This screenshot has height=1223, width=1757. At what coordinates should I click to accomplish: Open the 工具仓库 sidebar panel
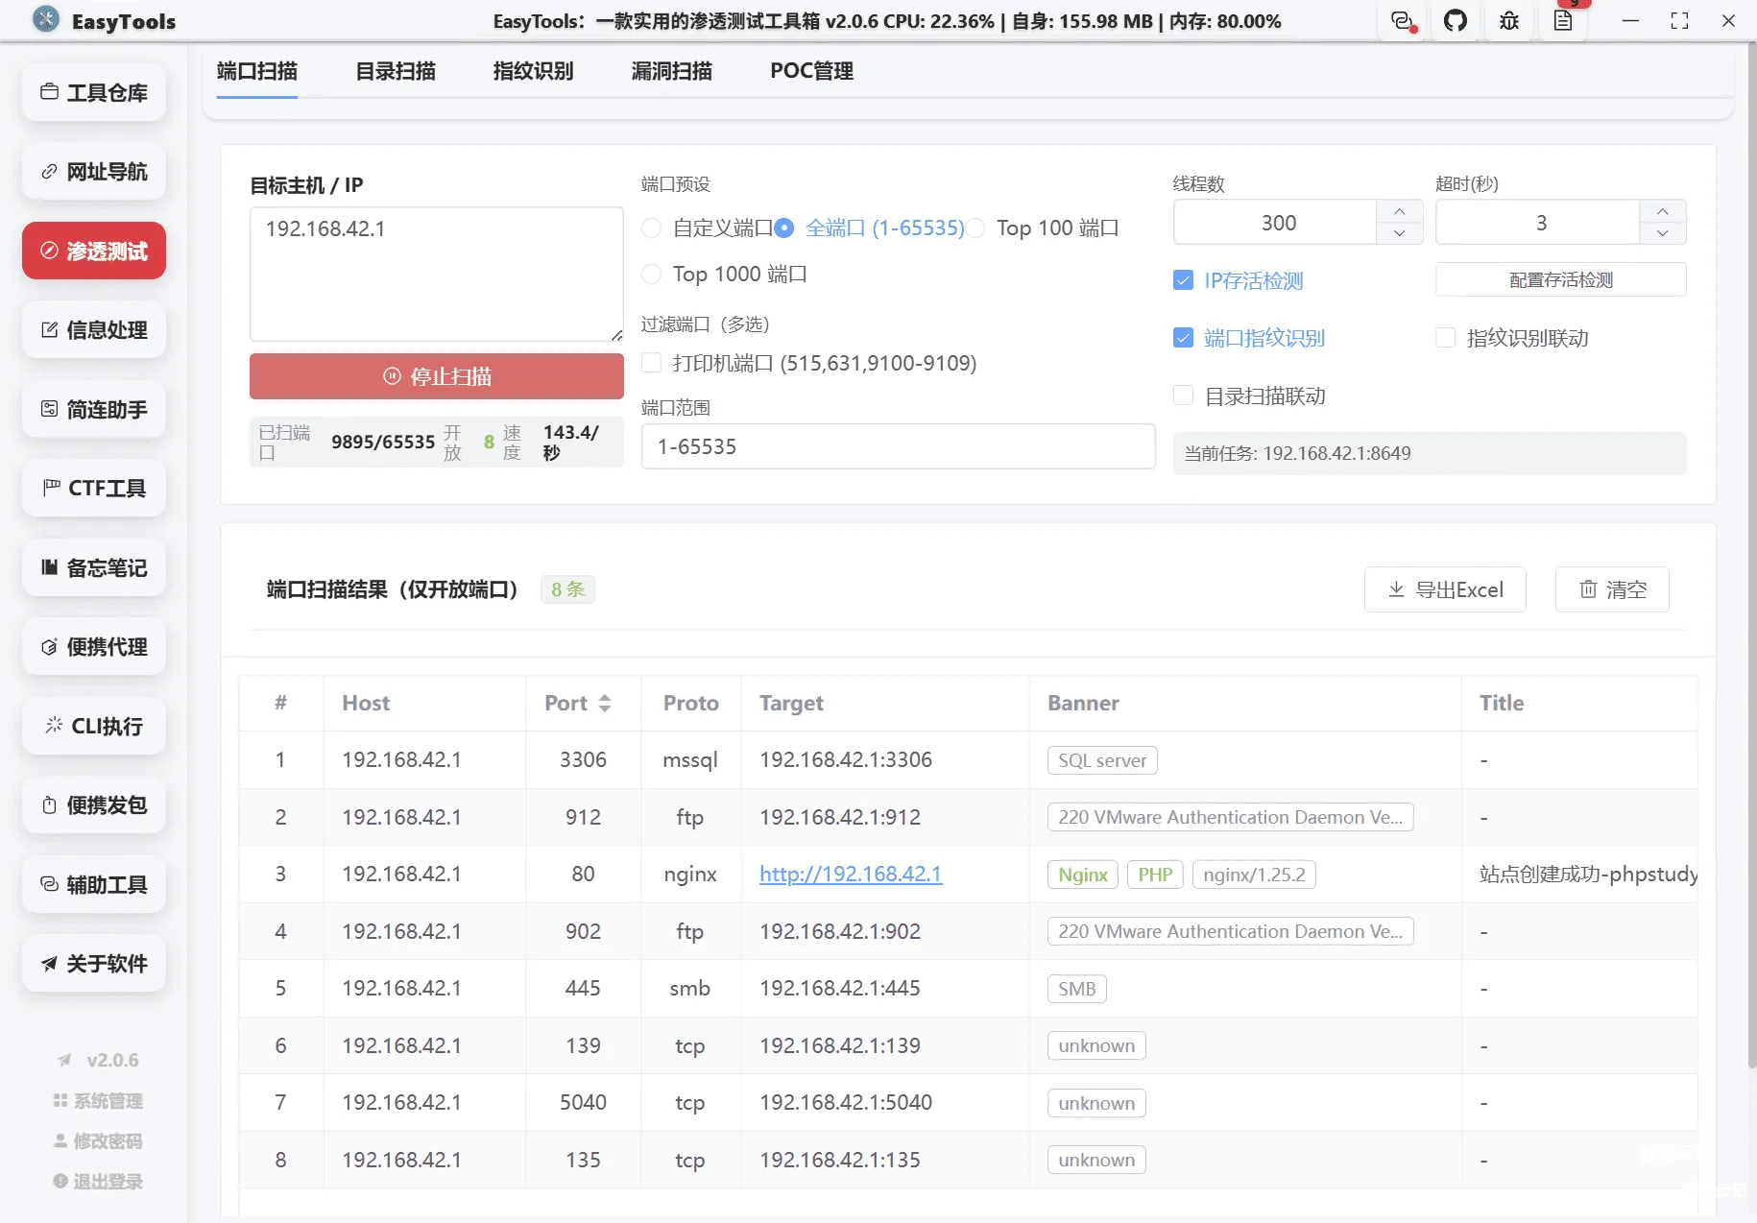click(x=93, y=92)
